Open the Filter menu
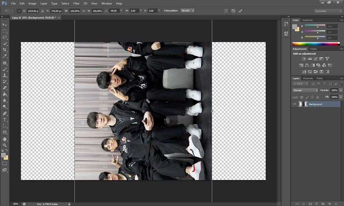This screenshot has width=344, height=206. [76, 3]
